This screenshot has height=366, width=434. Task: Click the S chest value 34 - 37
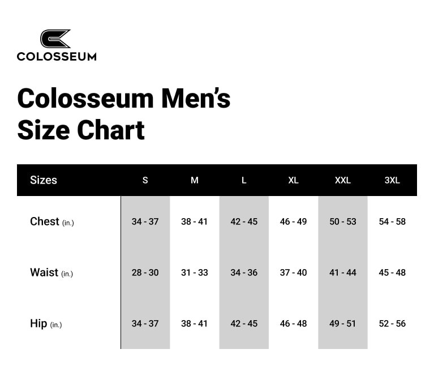tap(145, 222)
